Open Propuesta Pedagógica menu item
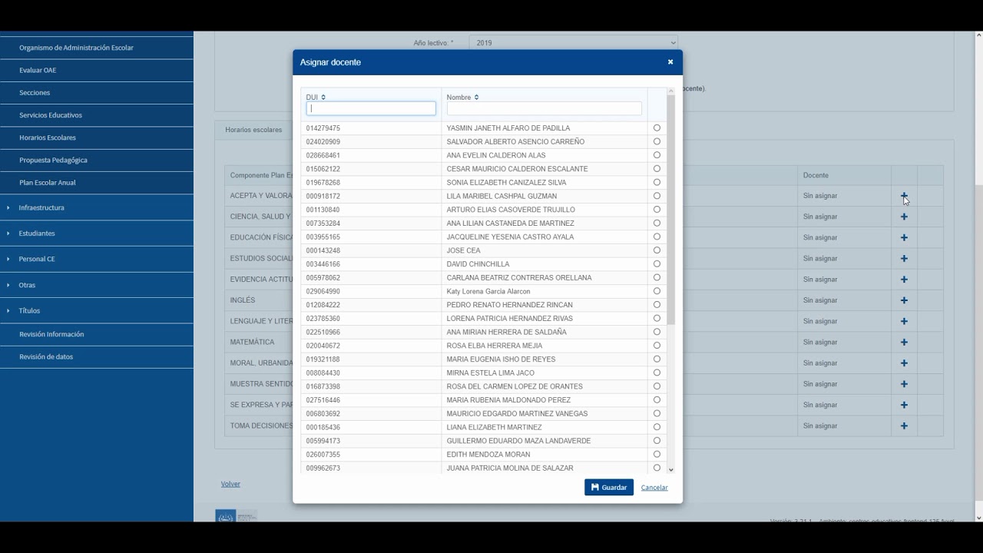This screenshot has height=553, width=983. pyautogui.click(x=97, y=160)
